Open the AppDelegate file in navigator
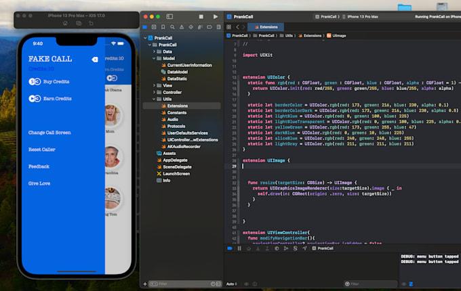The height and width of the screenshot is (291, 461). point(176,160)
